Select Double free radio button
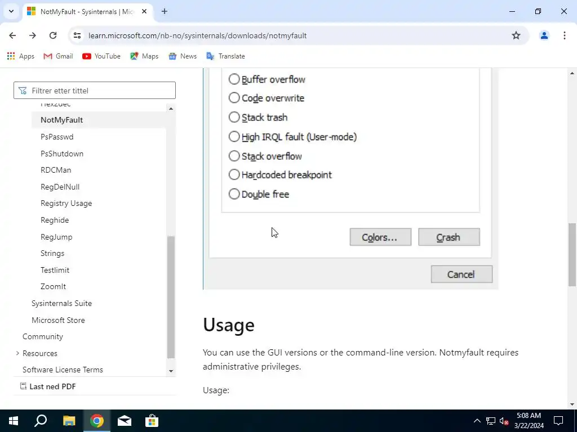The height and width of the screenshot is (432, 577). pyautogui.click(x=234, y=194)
